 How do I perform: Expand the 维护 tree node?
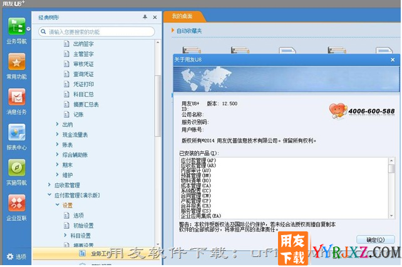pyautogui.click(x=57, y=174)
